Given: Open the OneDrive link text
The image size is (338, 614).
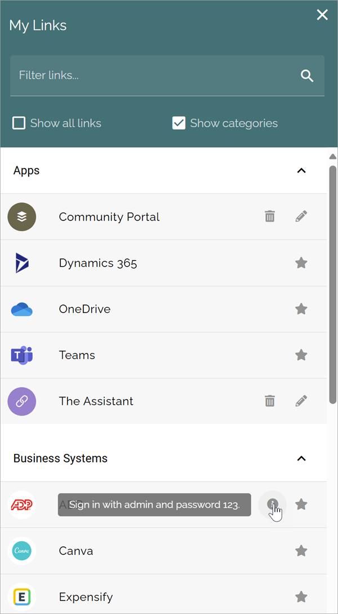Looking at the screenshot, I should tap(84, 309).
